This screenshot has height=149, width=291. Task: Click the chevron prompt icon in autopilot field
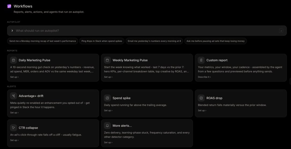click(12, 31)
